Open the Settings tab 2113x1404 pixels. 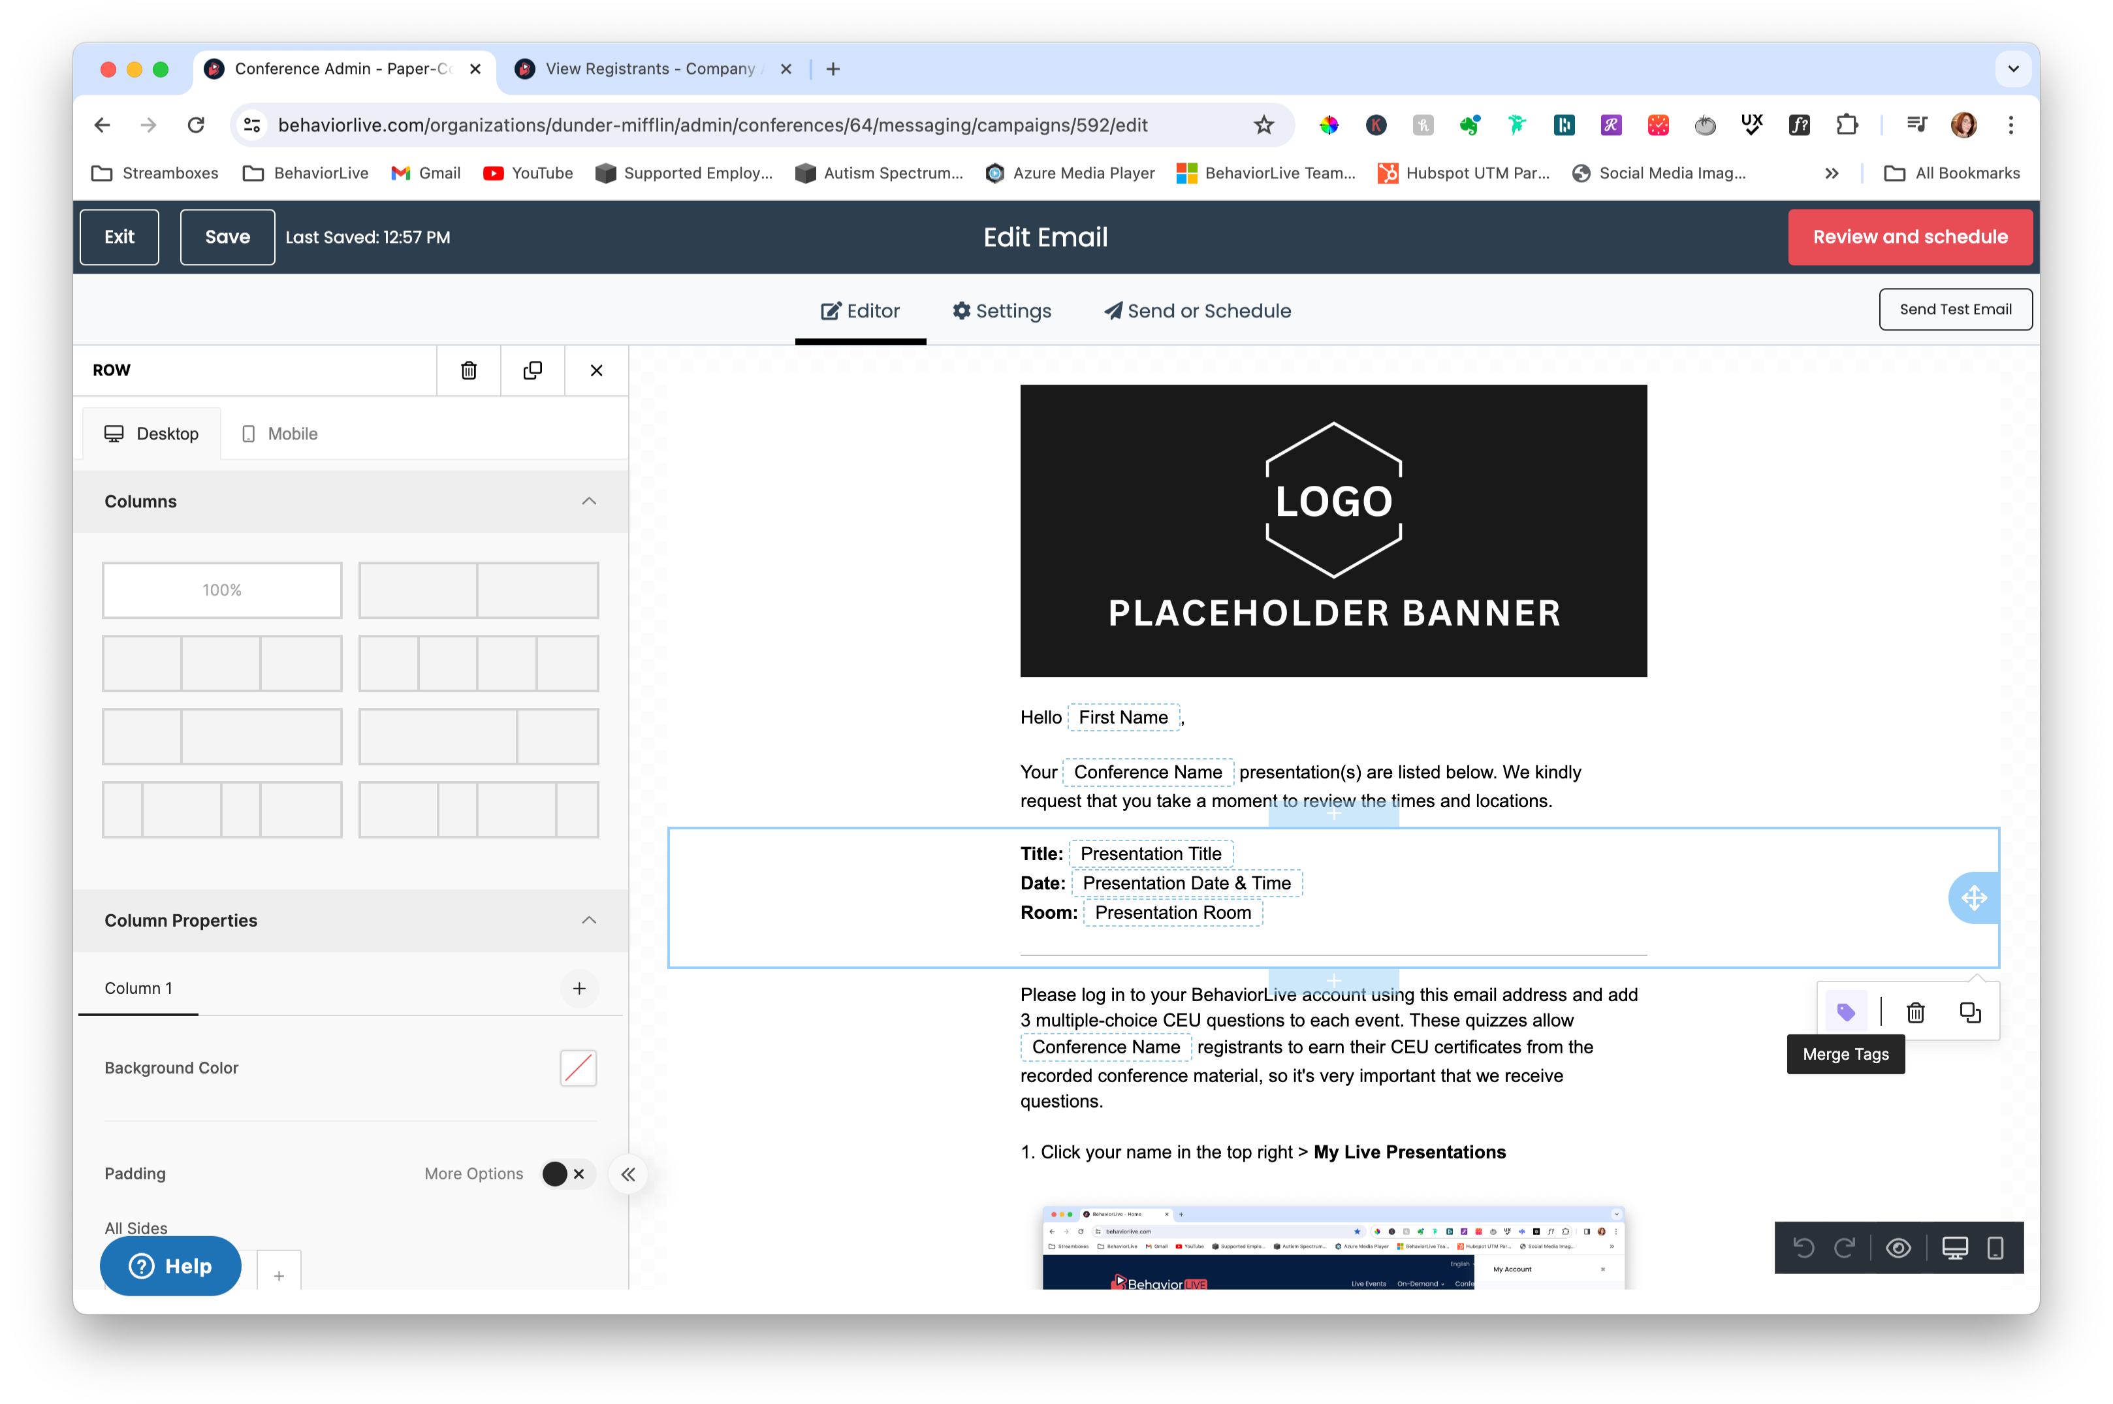click(1002, 311)
